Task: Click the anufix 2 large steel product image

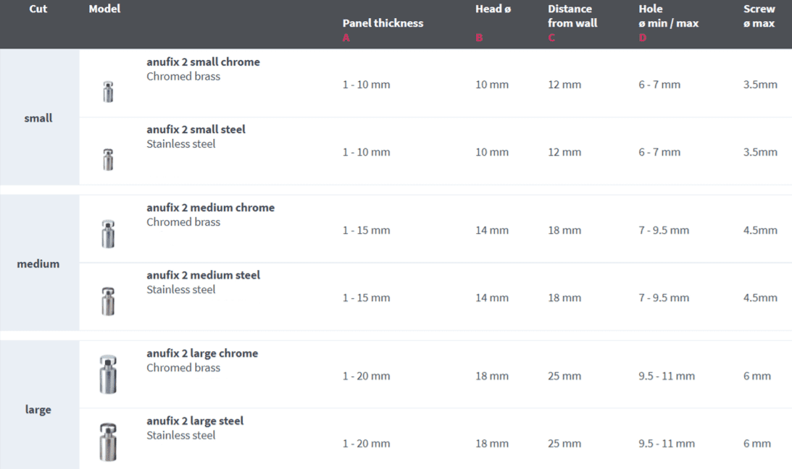Action: [x=108, y=441]
